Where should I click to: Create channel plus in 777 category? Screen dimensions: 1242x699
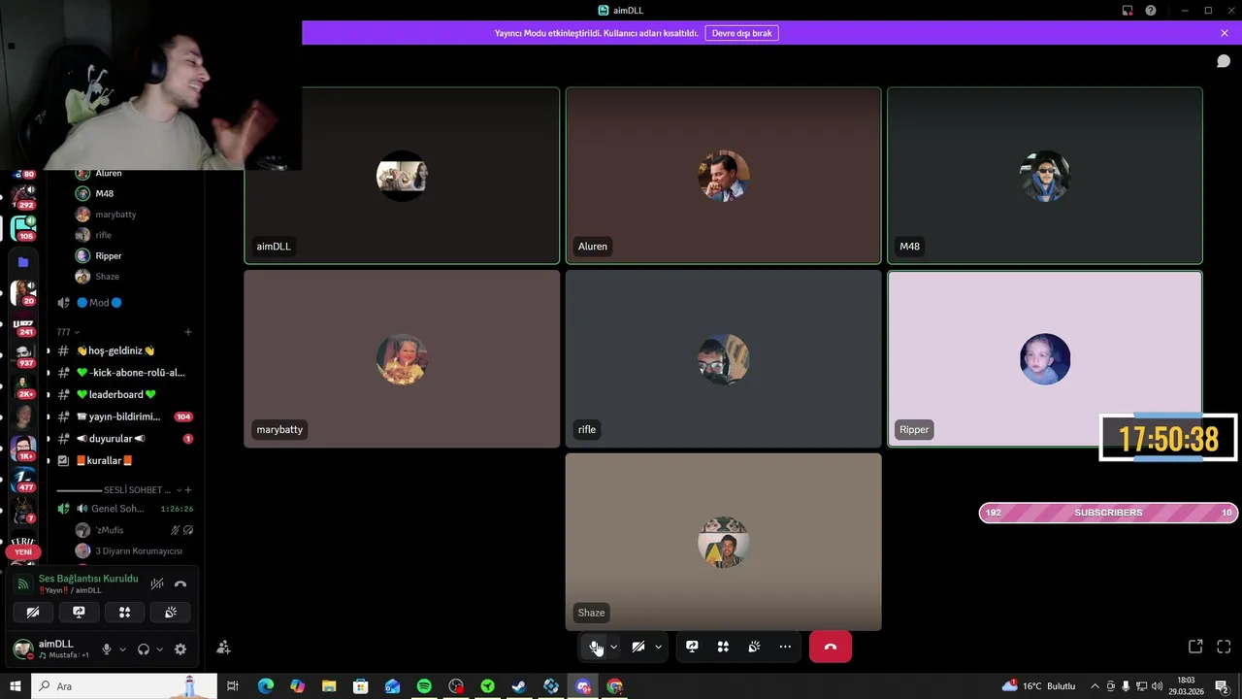coord(188,332)
